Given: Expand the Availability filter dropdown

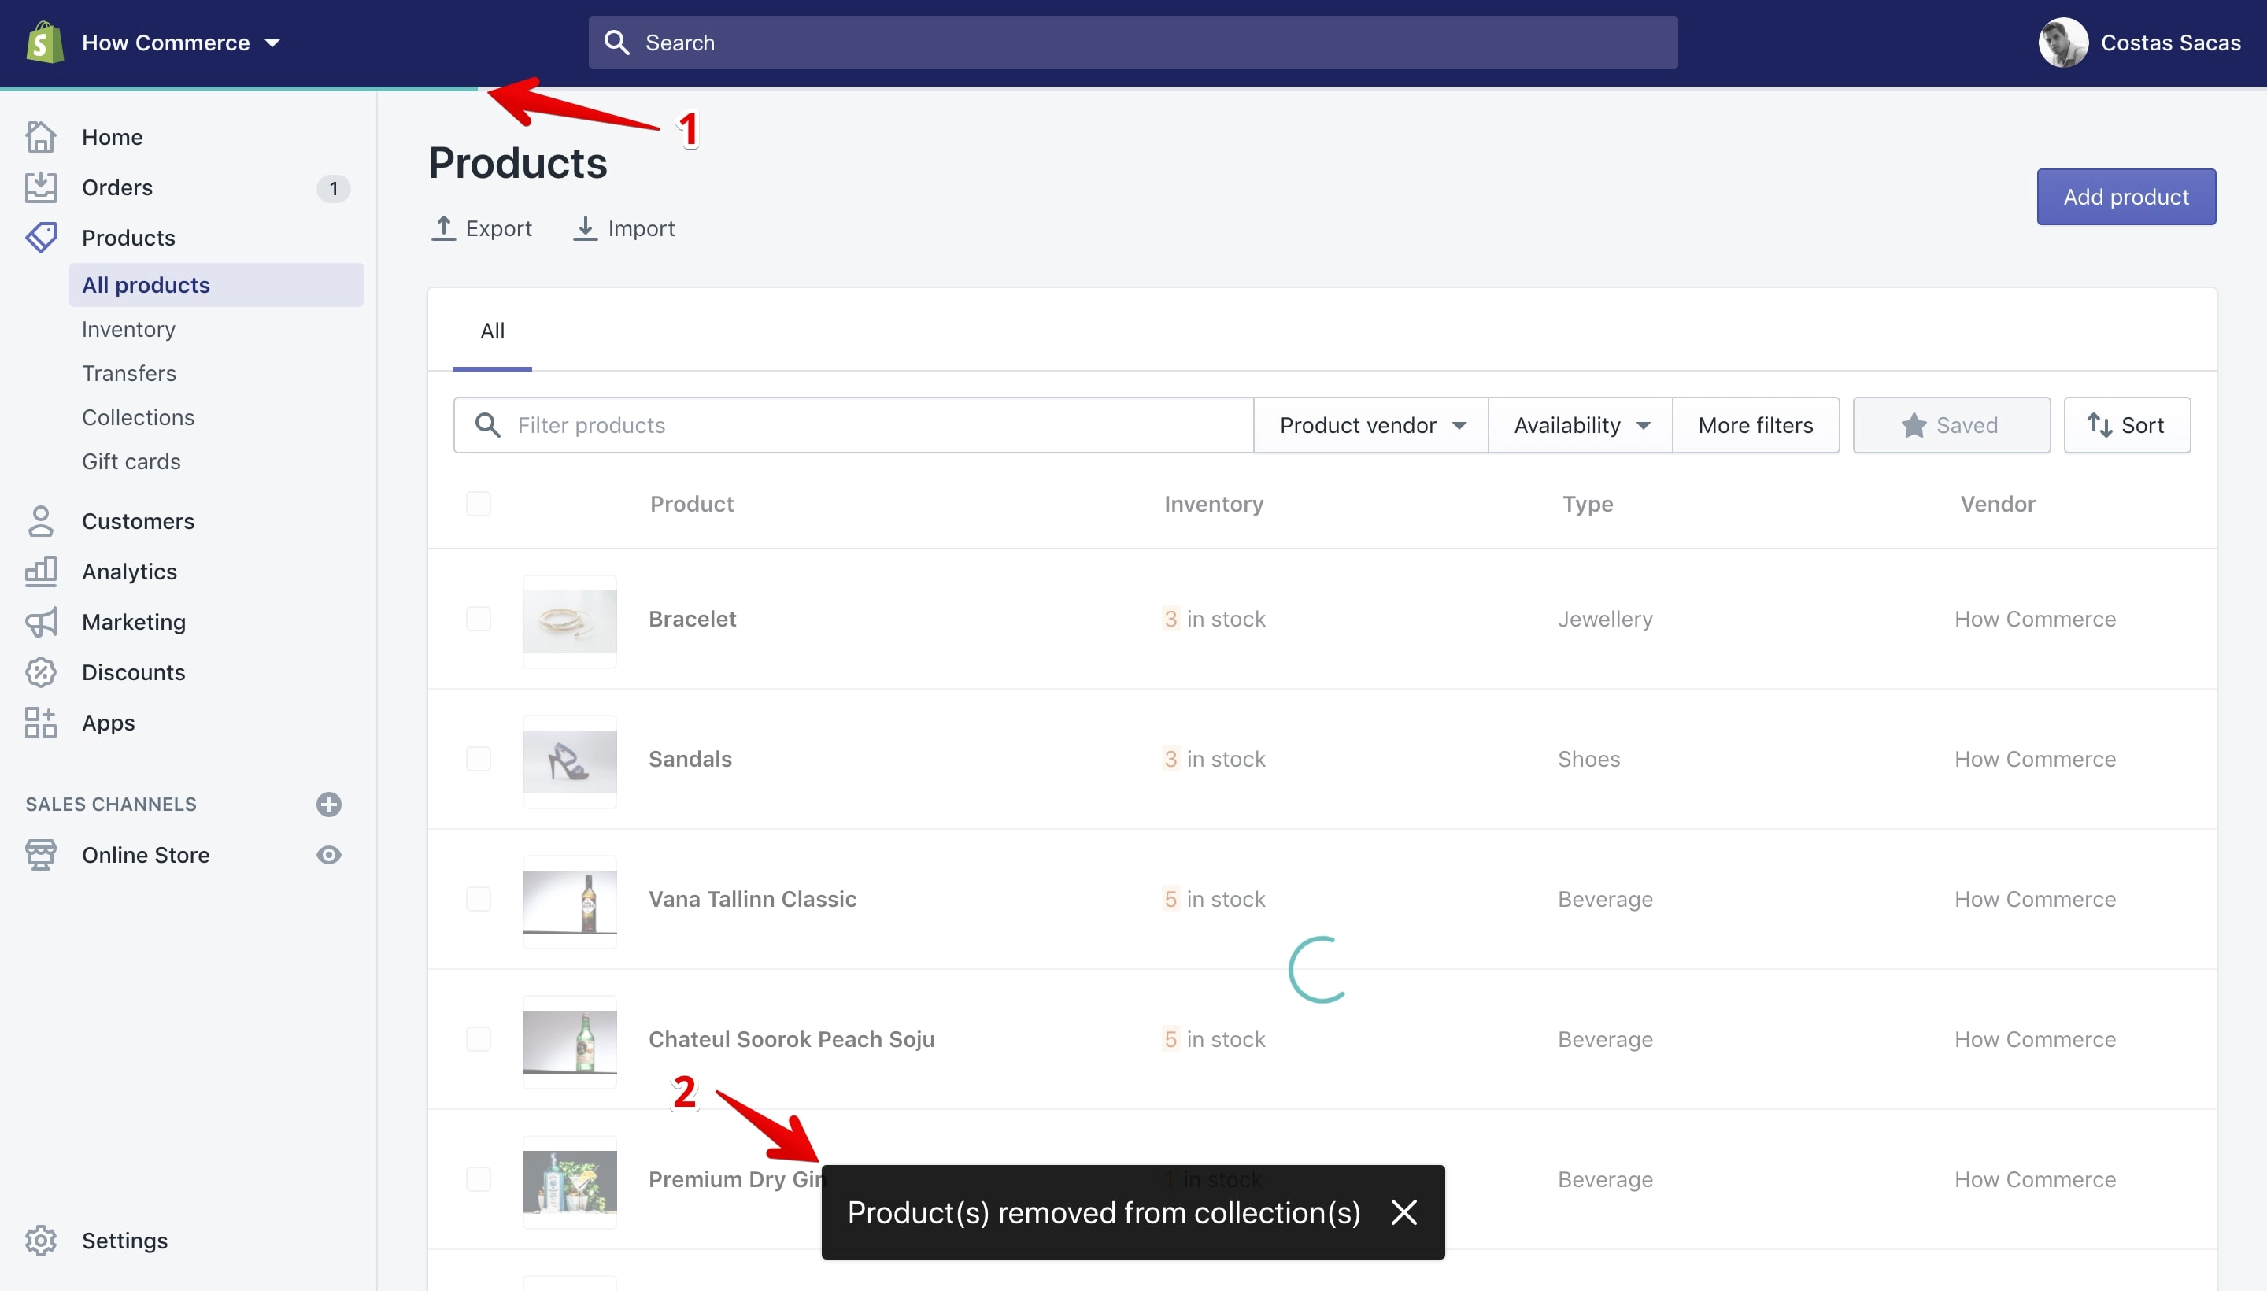Looking at the screenshot, I should coord(1580,425).
